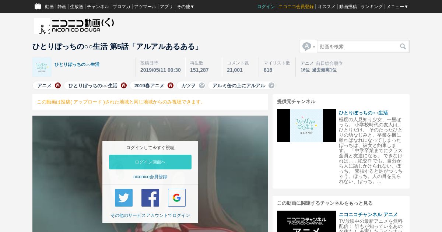The width and height of the screenshot is (442, 232).
Task: Open dictionary icon next to ひとりぼっちの○○生活 tag
Action: 124,85
